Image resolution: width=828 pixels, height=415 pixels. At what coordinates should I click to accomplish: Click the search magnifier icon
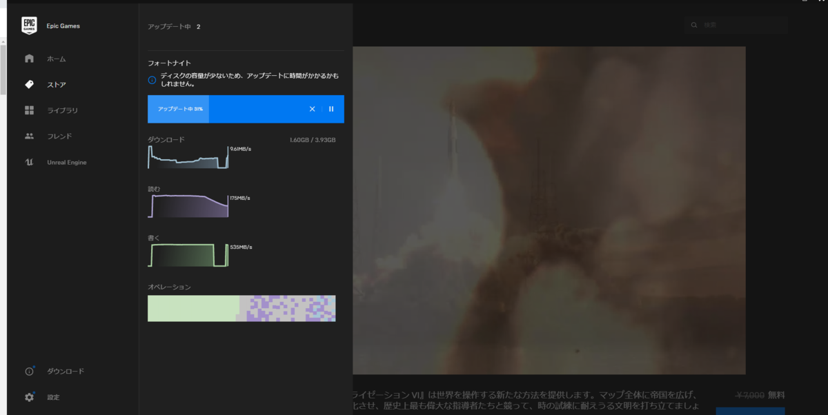tap(695, 26)
